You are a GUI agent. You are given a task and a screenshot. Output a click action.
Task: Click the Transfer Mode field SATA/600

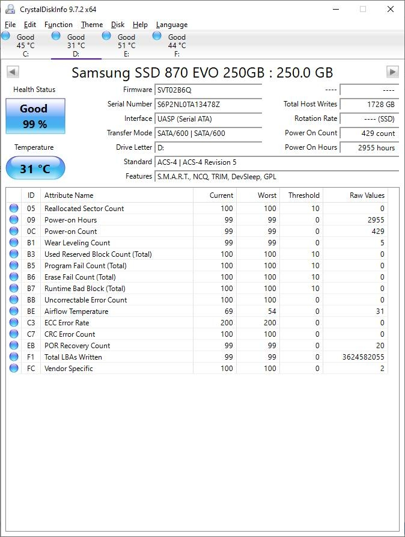(208, 133)
